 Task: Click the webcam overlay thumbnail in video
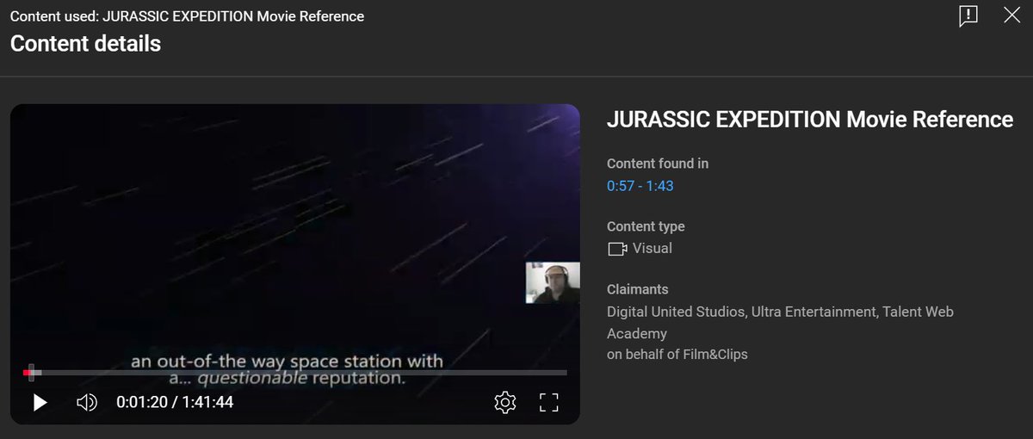(x=553, y=282)
